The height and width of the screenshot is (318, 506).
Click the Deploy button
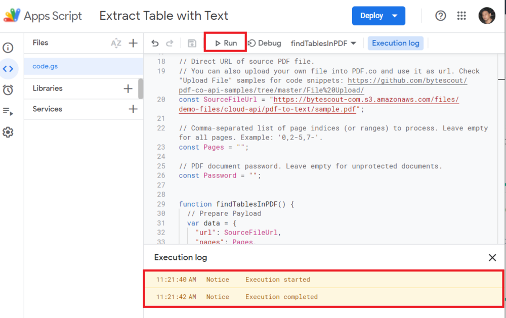(378, 16)
